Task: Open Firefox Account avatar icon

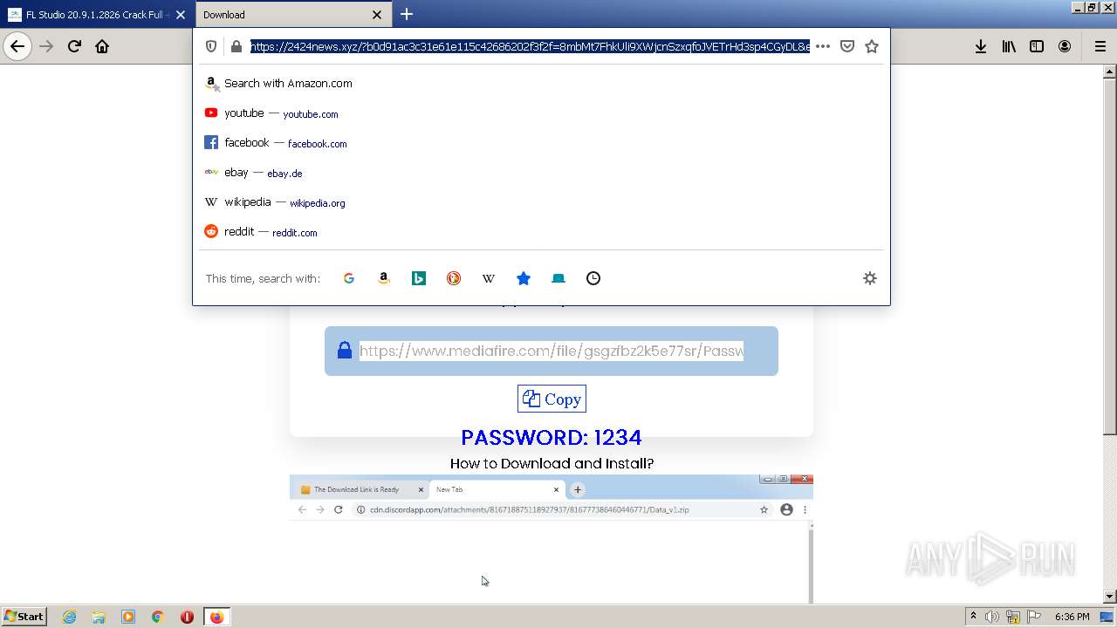Action: coord(1065,46)
